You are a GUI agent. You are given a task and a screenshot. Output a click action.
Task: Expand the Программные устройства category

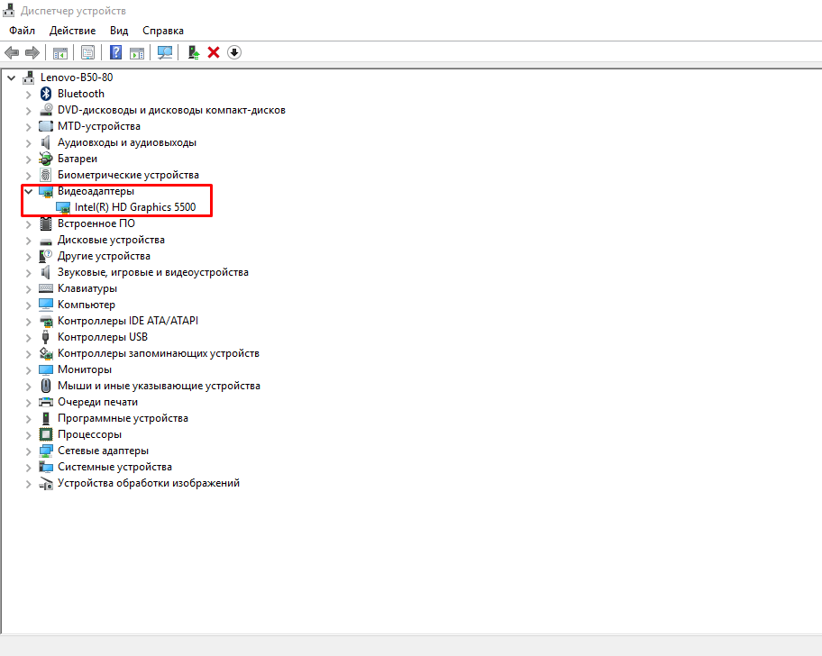click(x=28, y=419)
